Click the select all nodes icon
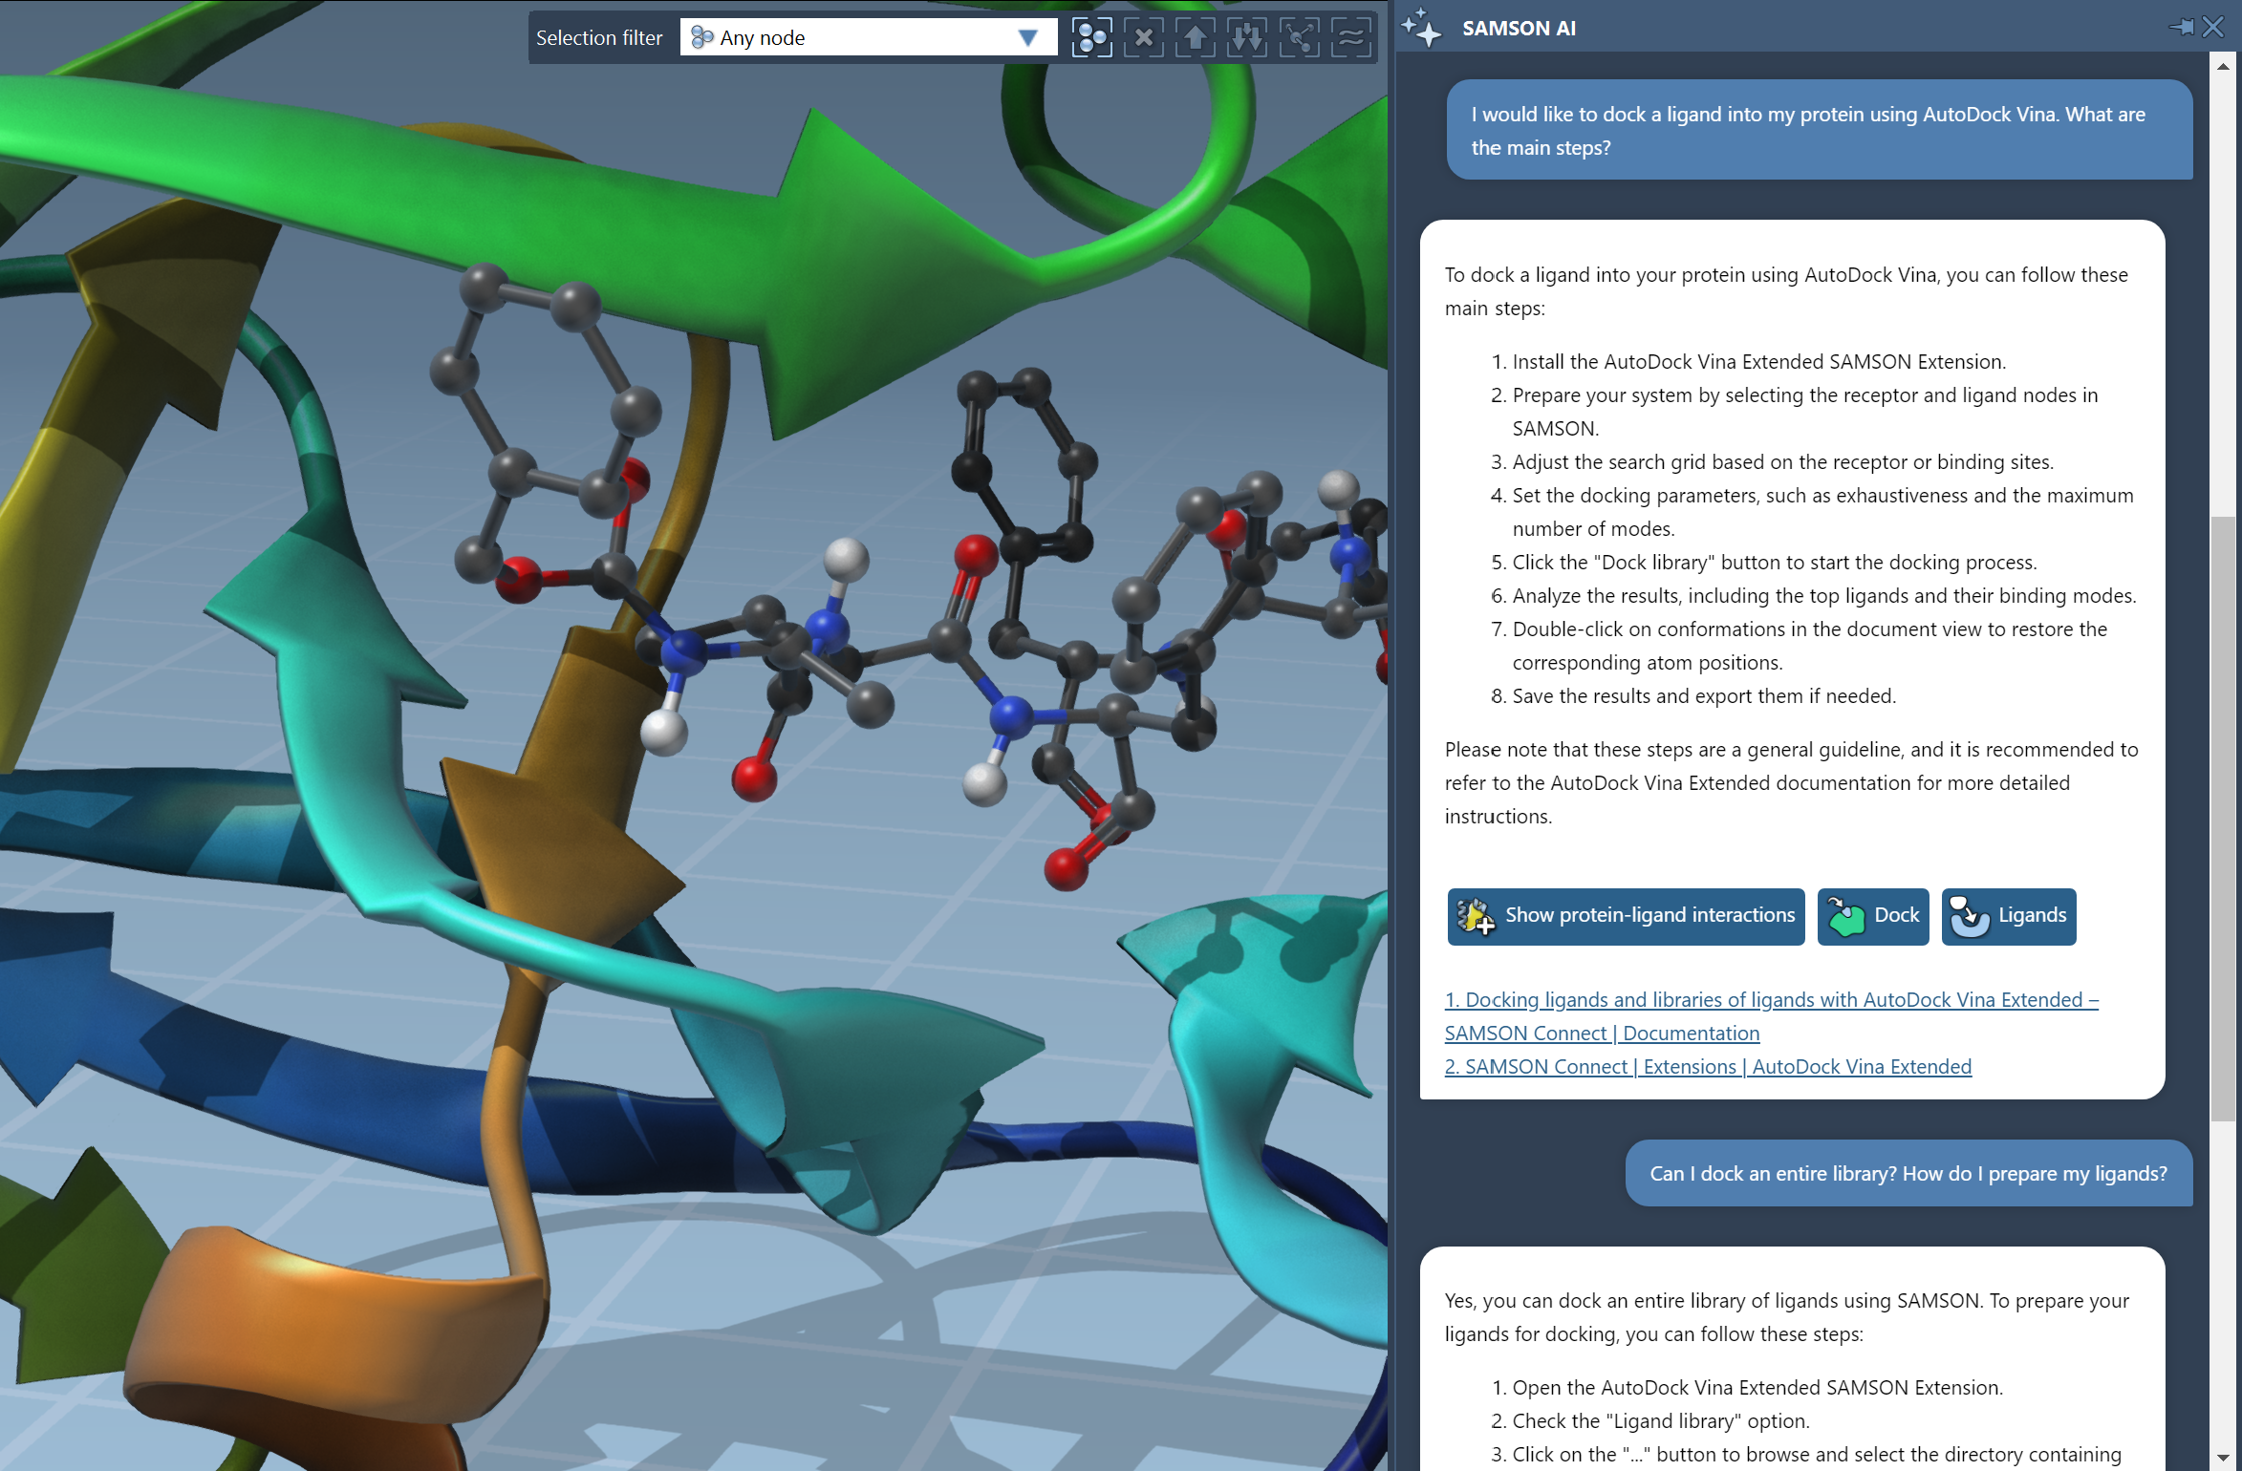 [x=1091, y=37]
